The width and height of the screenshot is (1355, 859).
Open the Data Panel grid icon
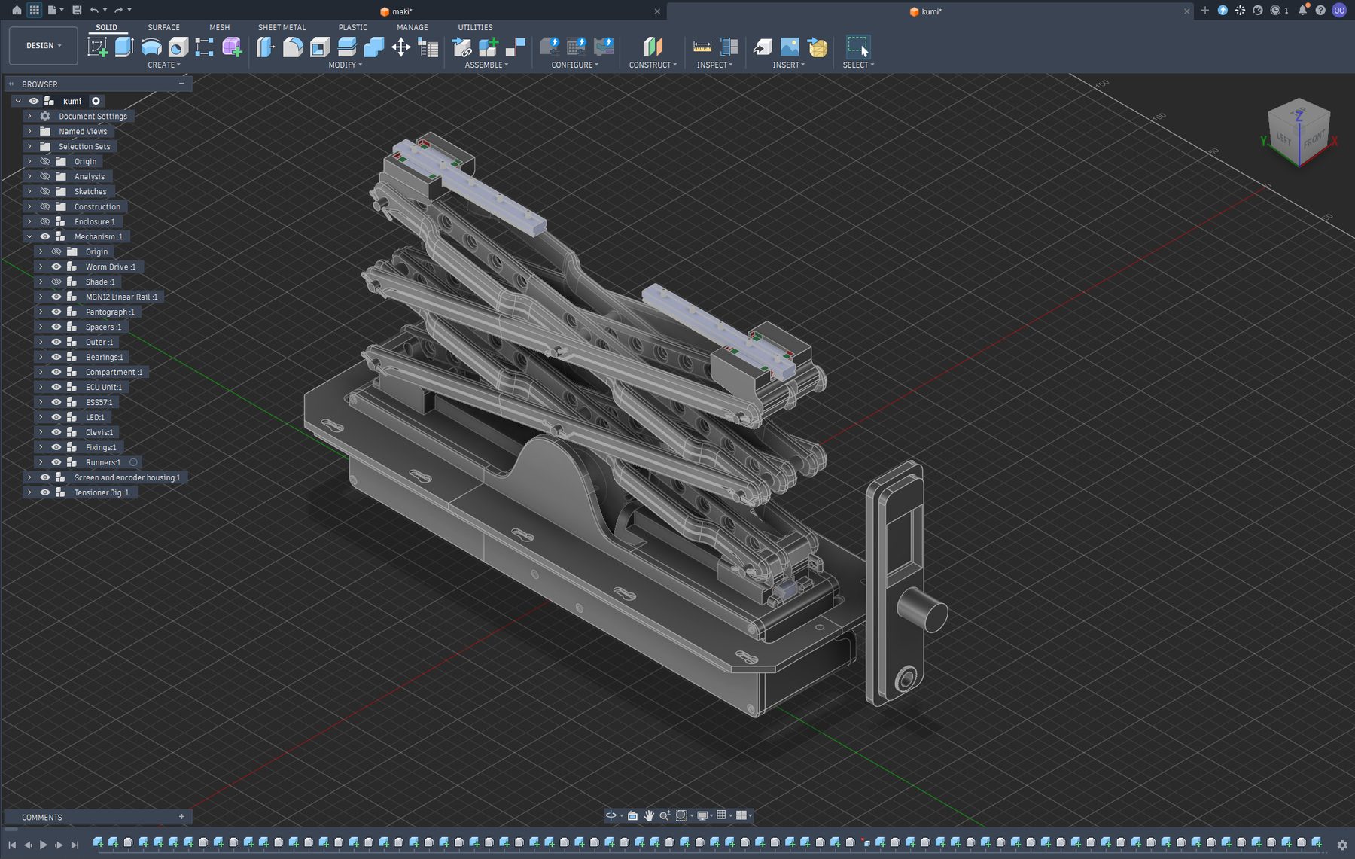tap(35, 10)
